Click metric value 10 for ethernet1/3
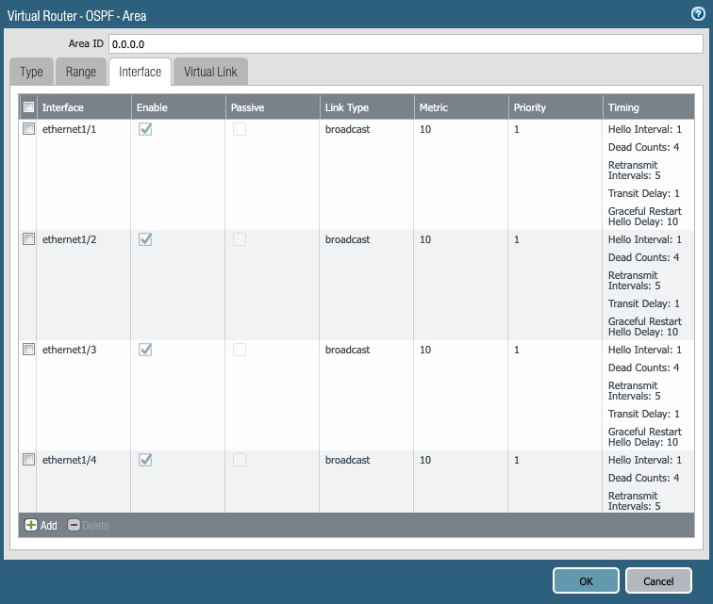This screenshot has height=604, width=713. (425, 350)
